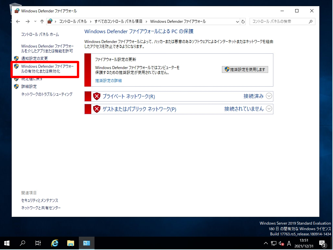Screen dimensions: 333x250
Task: Click プライベート ネットワーク(R) heading
Action: (x=129, y=96)
